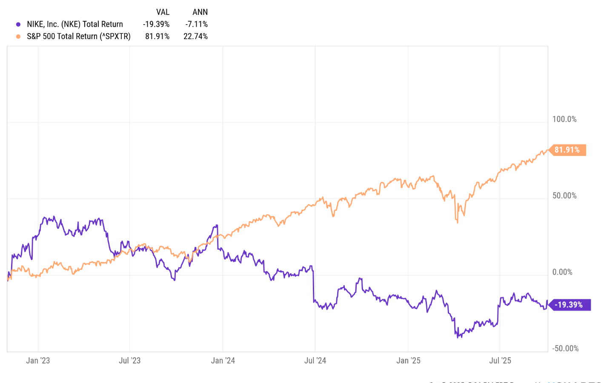Click the orange 81.91% end-of-line flag
This screenshot has height=383, width=601.
tap(567, 150)
